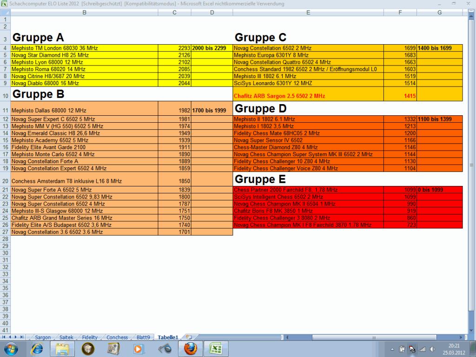Click the horizontal scrollbar right arrow

[461, 337]
